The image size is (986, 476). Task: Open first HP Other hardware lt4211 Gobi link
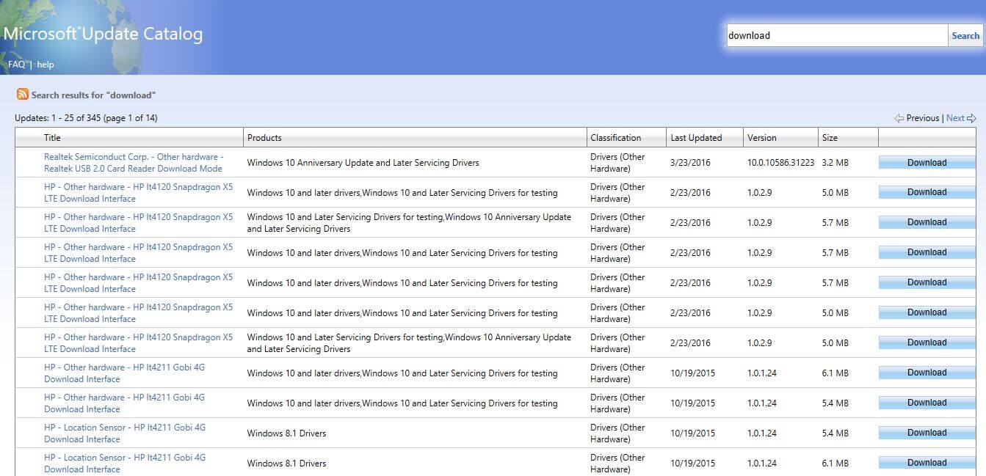click(x=124, y=373)
